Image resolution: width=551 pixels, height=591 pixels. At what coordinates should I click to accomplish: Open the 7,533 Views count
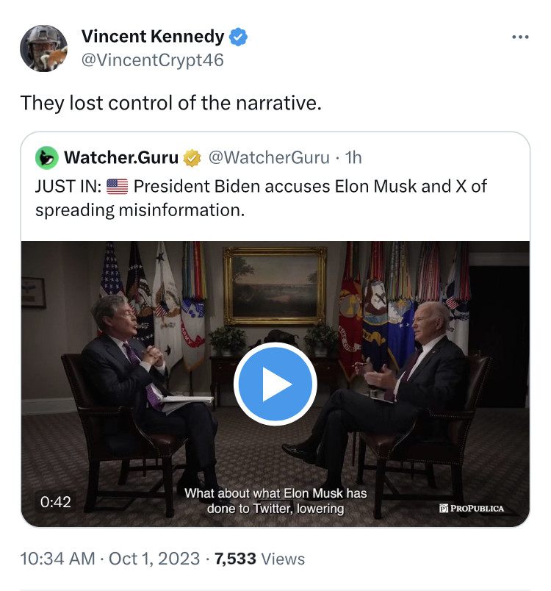(259, 559)
